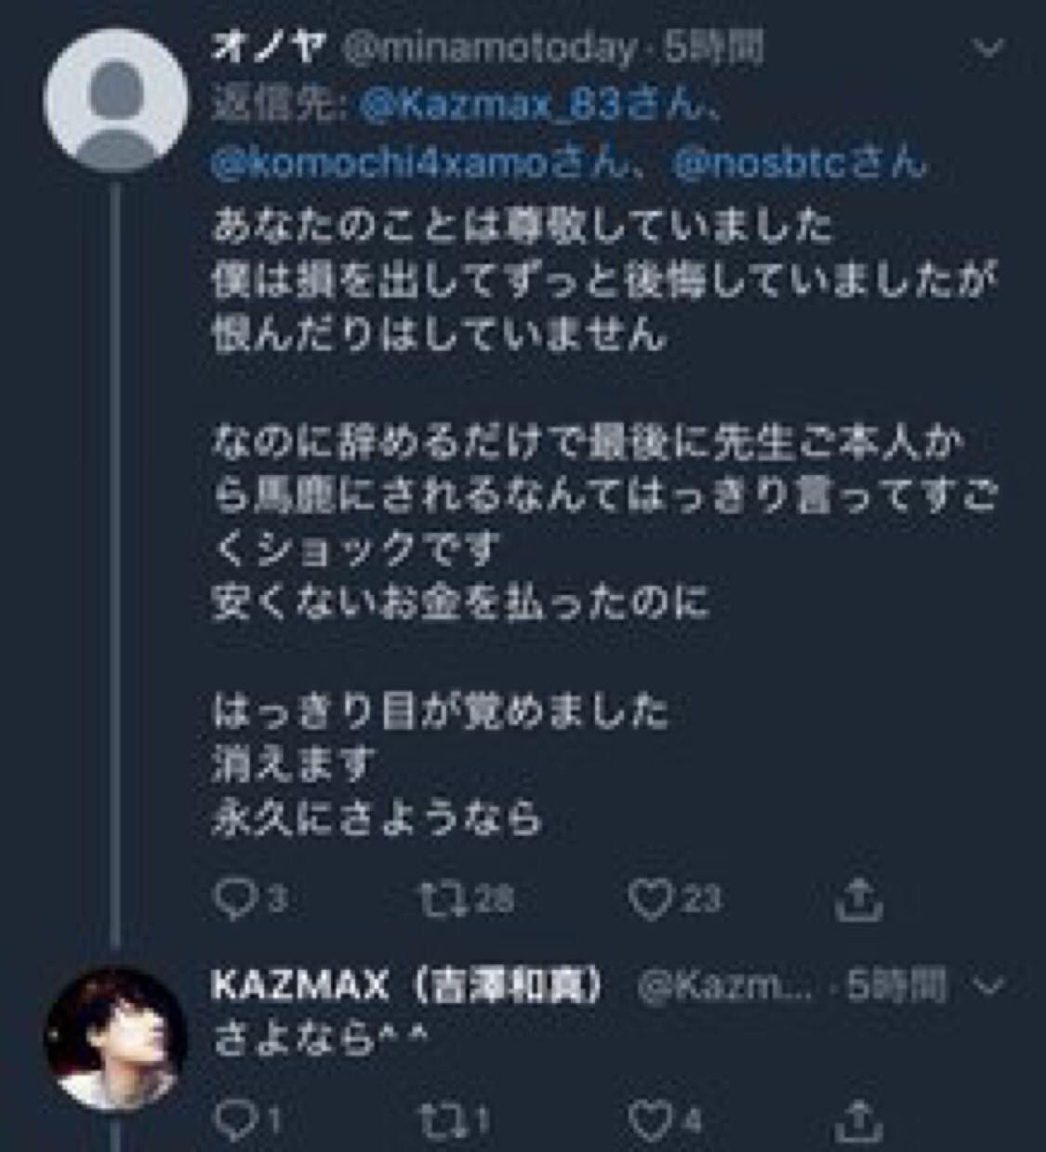Open the さよなら^^ reply text
1046x1152 pixels.
pos(321,1039)
